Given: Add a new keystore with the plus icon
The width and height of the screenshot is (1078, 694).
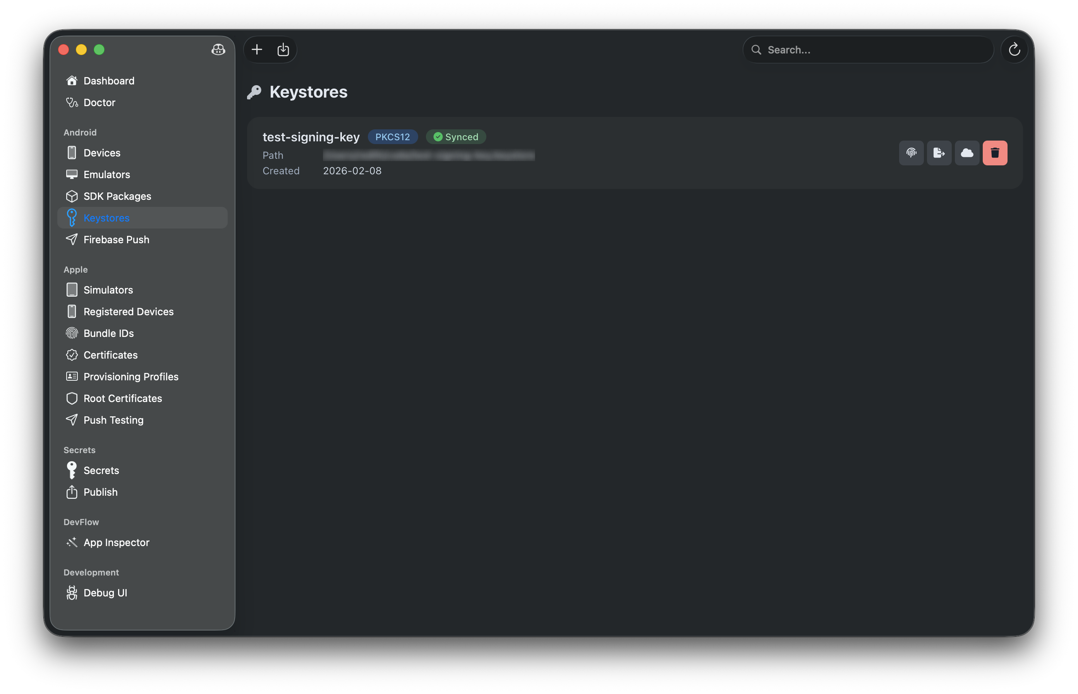Looking at the screenshot, I should 256,50.
